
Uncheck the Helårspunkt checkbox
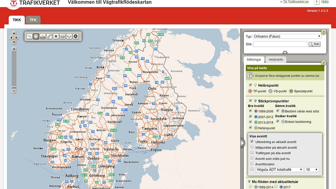[250, 85]
